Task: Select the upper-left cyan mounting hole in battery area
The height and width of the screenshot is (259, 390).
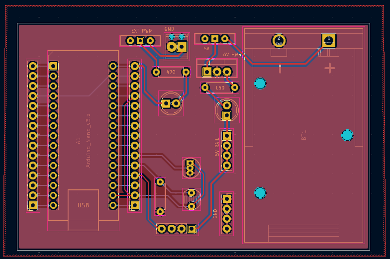Action: click(260, 84)
